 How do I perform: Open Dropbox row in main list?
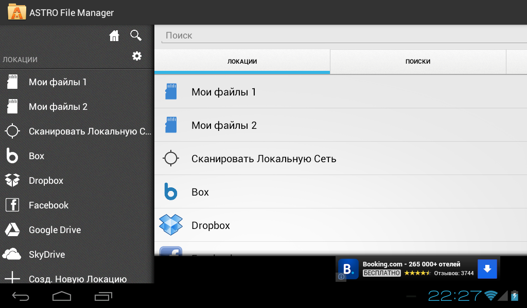341,225
